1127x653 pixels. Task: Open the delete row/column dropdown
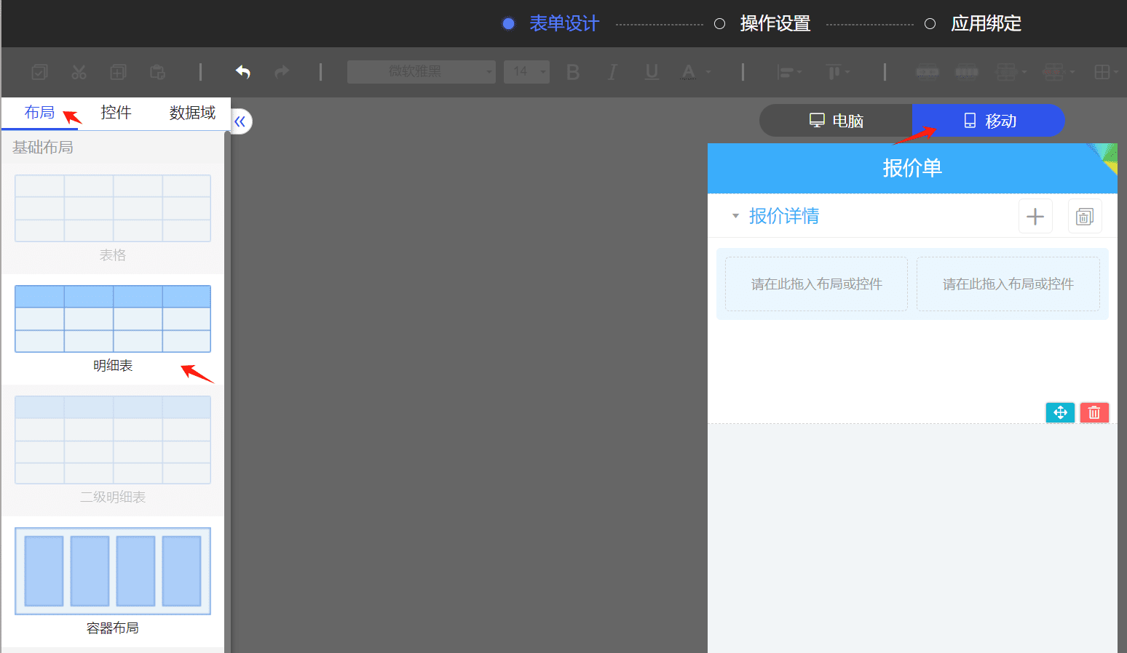[1059, 72]
